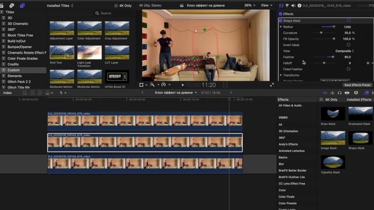This screenshot has width=374, height=210.
Task: Select the Color Finale Grades category
Action: tap(22, 58)
